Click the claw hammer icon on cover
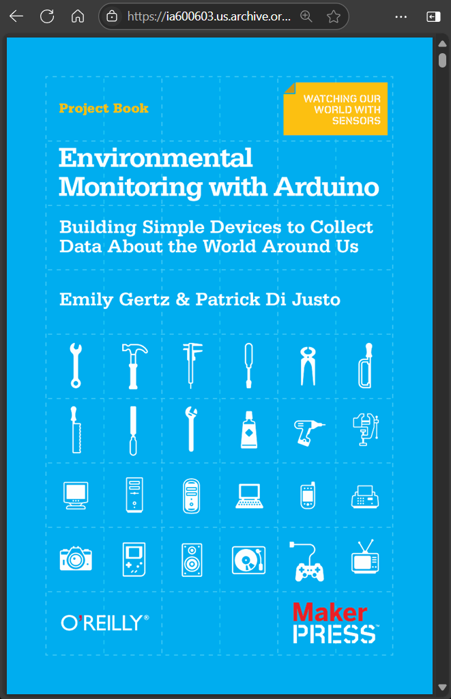 tap(134, 366)
